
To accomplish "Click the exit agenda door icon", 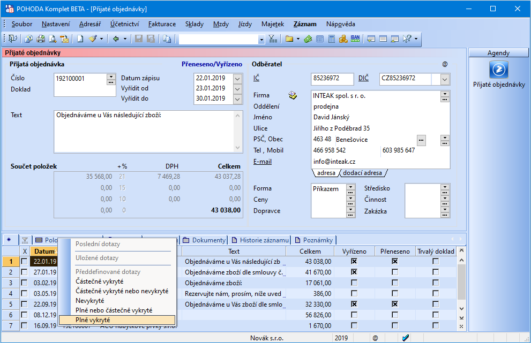I will click(13, 39).
